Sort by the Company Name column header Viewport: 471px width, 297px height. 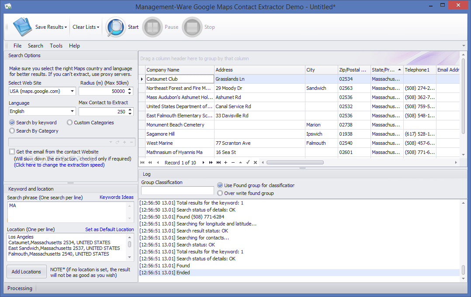[x=180, y=69]
